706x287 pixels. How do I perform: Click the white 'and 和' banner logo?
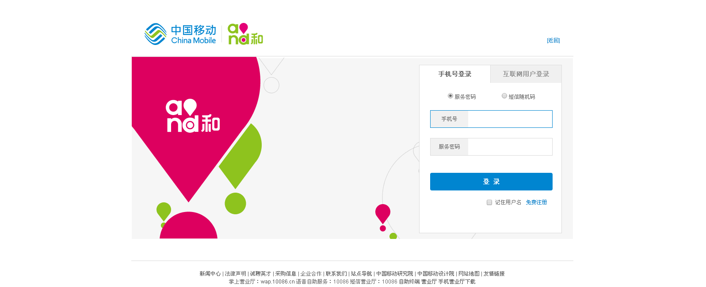tap(193, 116)
